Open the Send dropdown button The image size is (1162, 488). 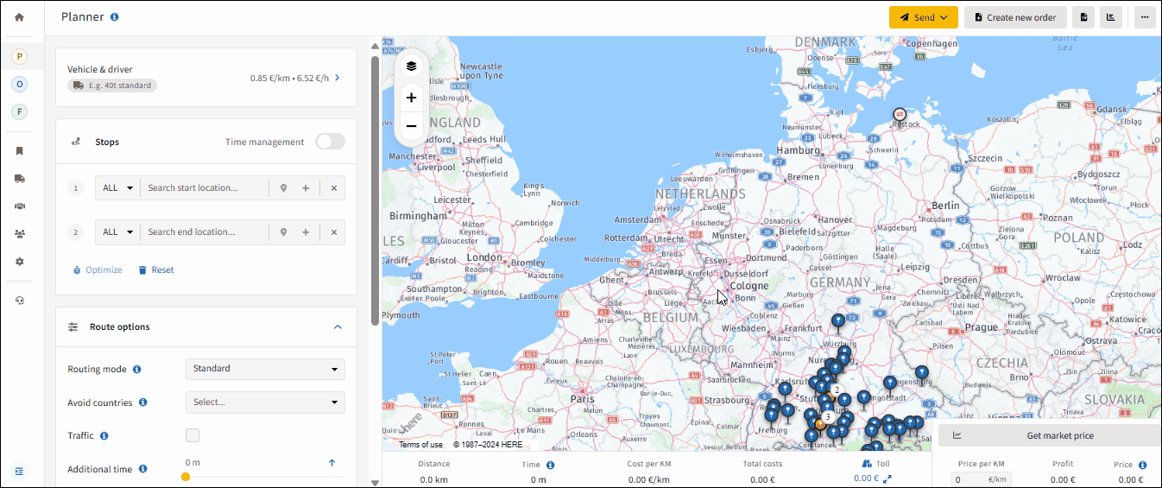coord(924,17)
